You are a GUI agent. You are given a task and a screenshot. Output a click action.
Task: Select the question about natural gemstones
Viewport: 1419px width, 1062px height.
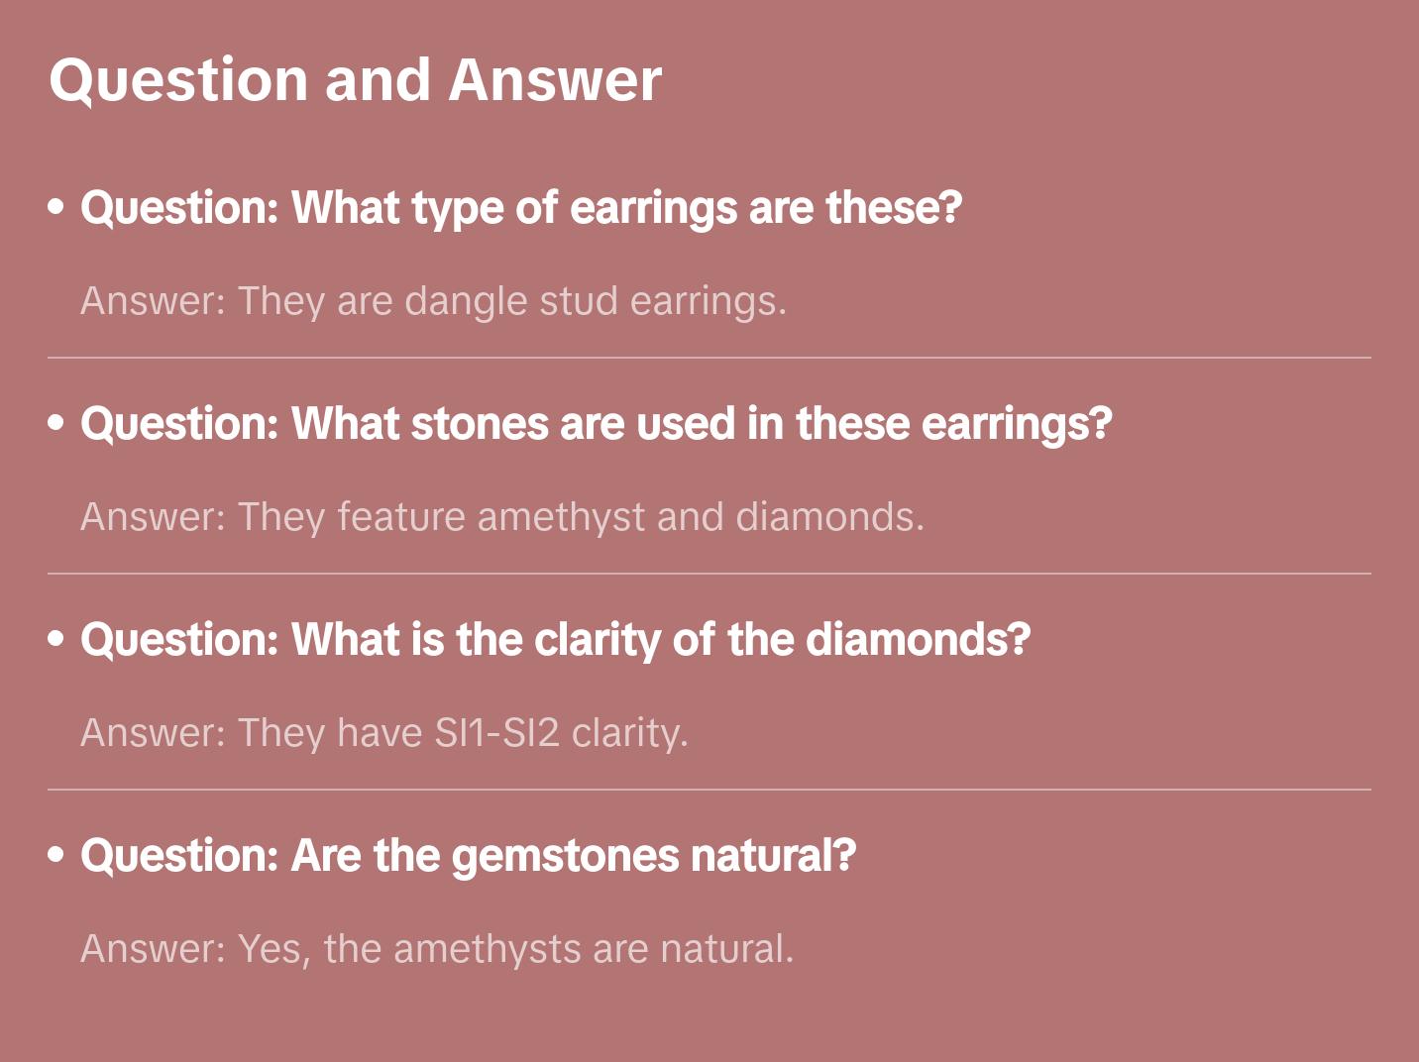[x=468, y=856]
